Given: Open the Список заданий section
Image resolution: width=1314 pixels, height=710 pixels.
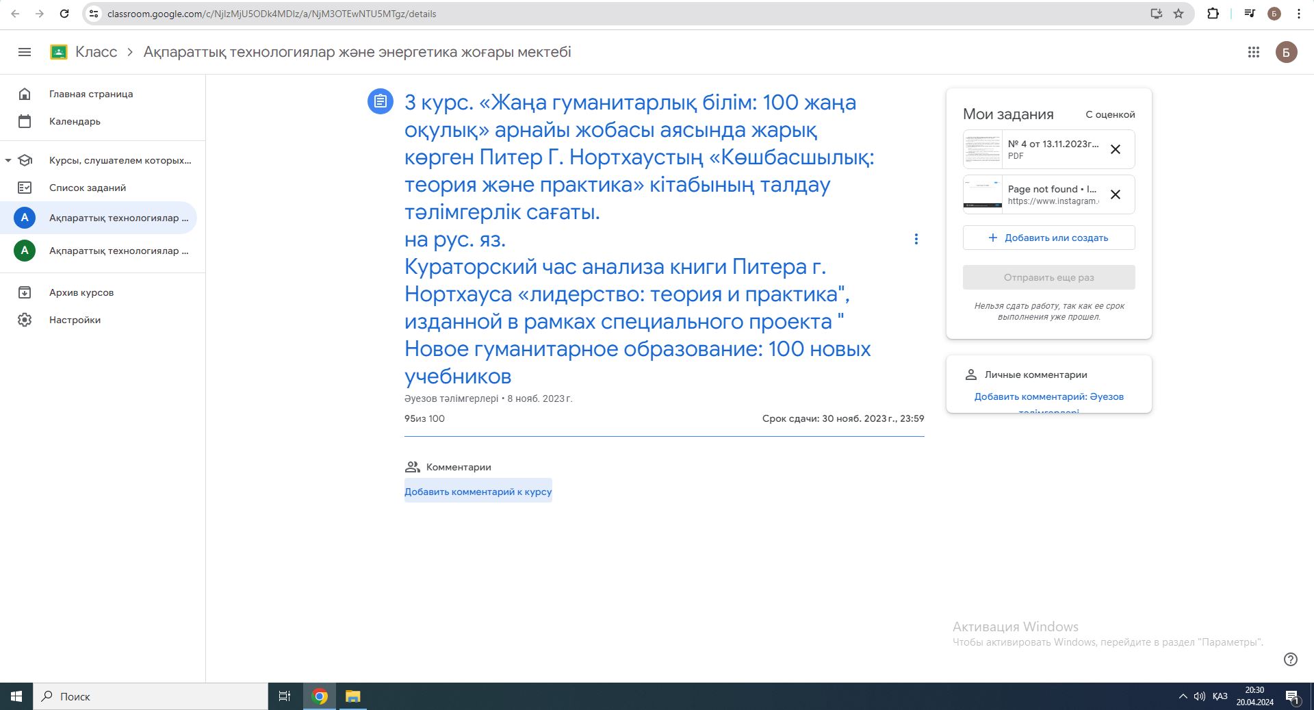Looking at the screenshot, I should [88, 187].
